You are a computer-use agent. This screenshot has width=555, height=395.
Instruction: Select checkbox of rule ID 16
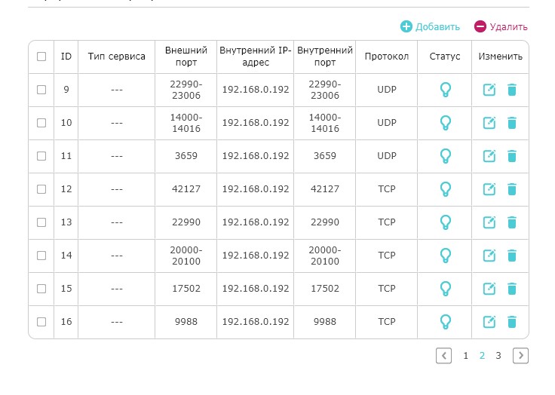(x=41, y=322)
